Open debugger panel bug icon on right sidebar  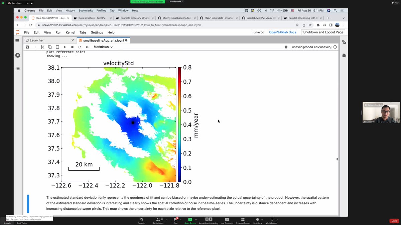pyautogui.click(x=344, y=55)
